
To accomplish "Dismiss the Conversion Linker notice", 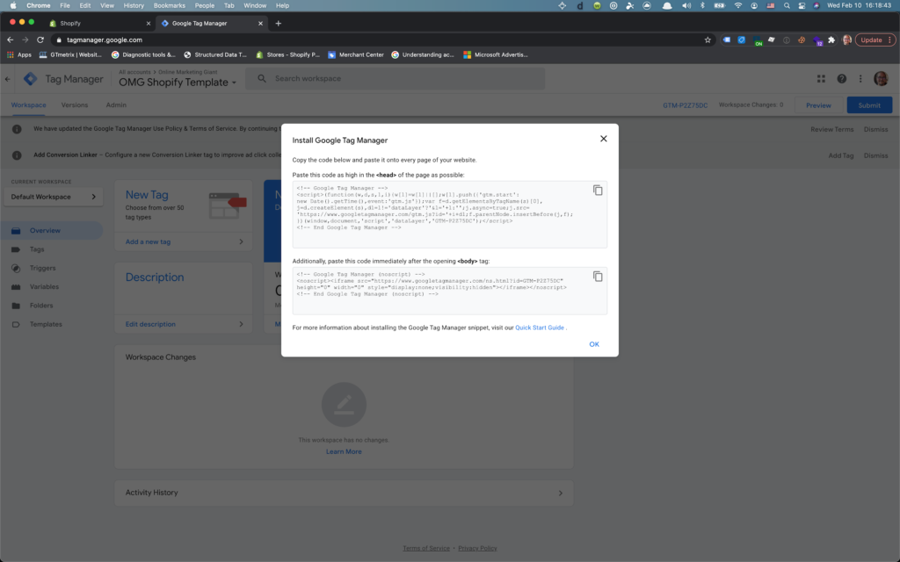I will (x=876, y=155).
